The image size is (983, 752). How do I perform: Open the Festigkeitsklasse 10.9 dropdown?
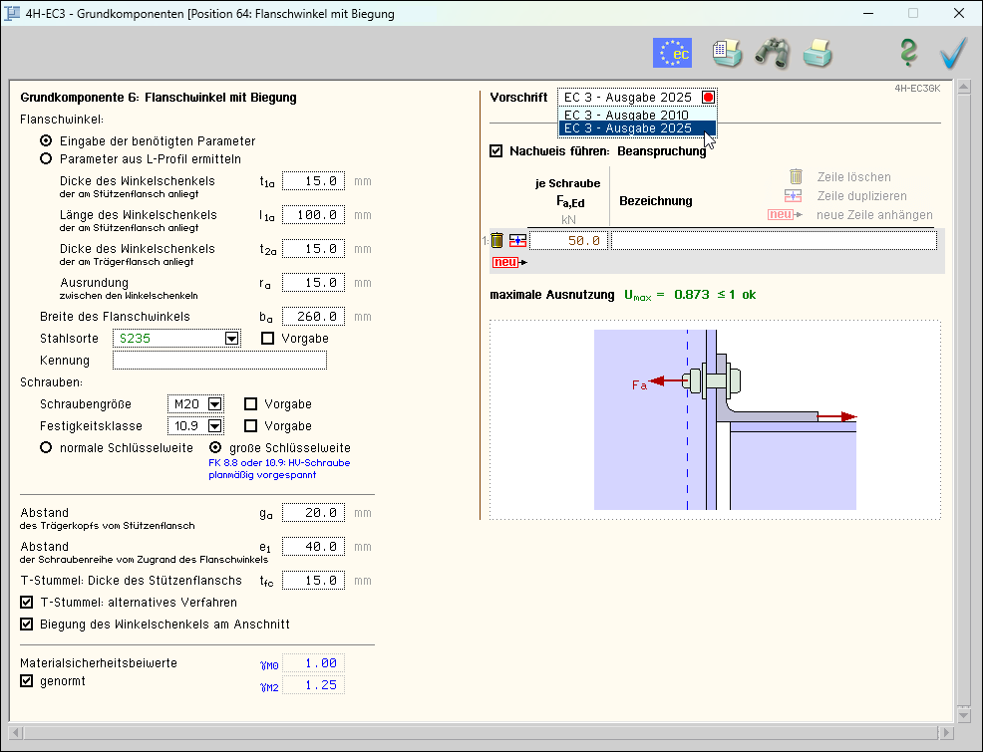pos(214,426)
